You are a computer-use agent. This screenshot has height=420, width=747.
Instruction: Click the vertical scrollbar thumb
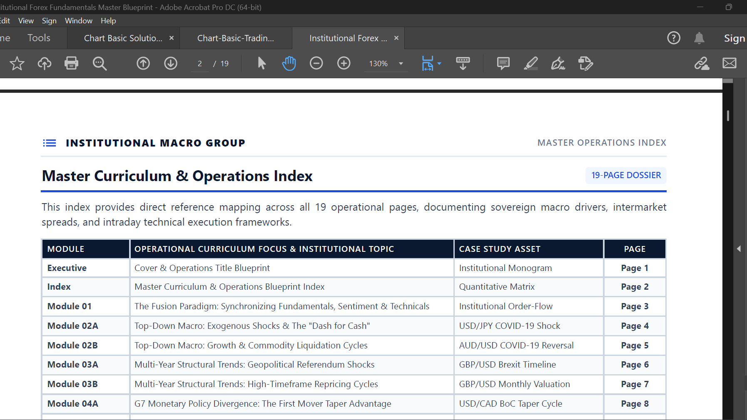click(x=728, y=115)
